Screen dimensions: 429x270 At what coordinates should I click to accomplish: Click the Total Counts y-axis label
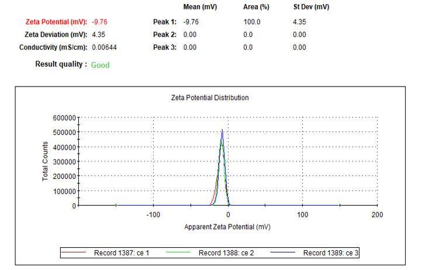pyautogui.click(x=46, y=161)
